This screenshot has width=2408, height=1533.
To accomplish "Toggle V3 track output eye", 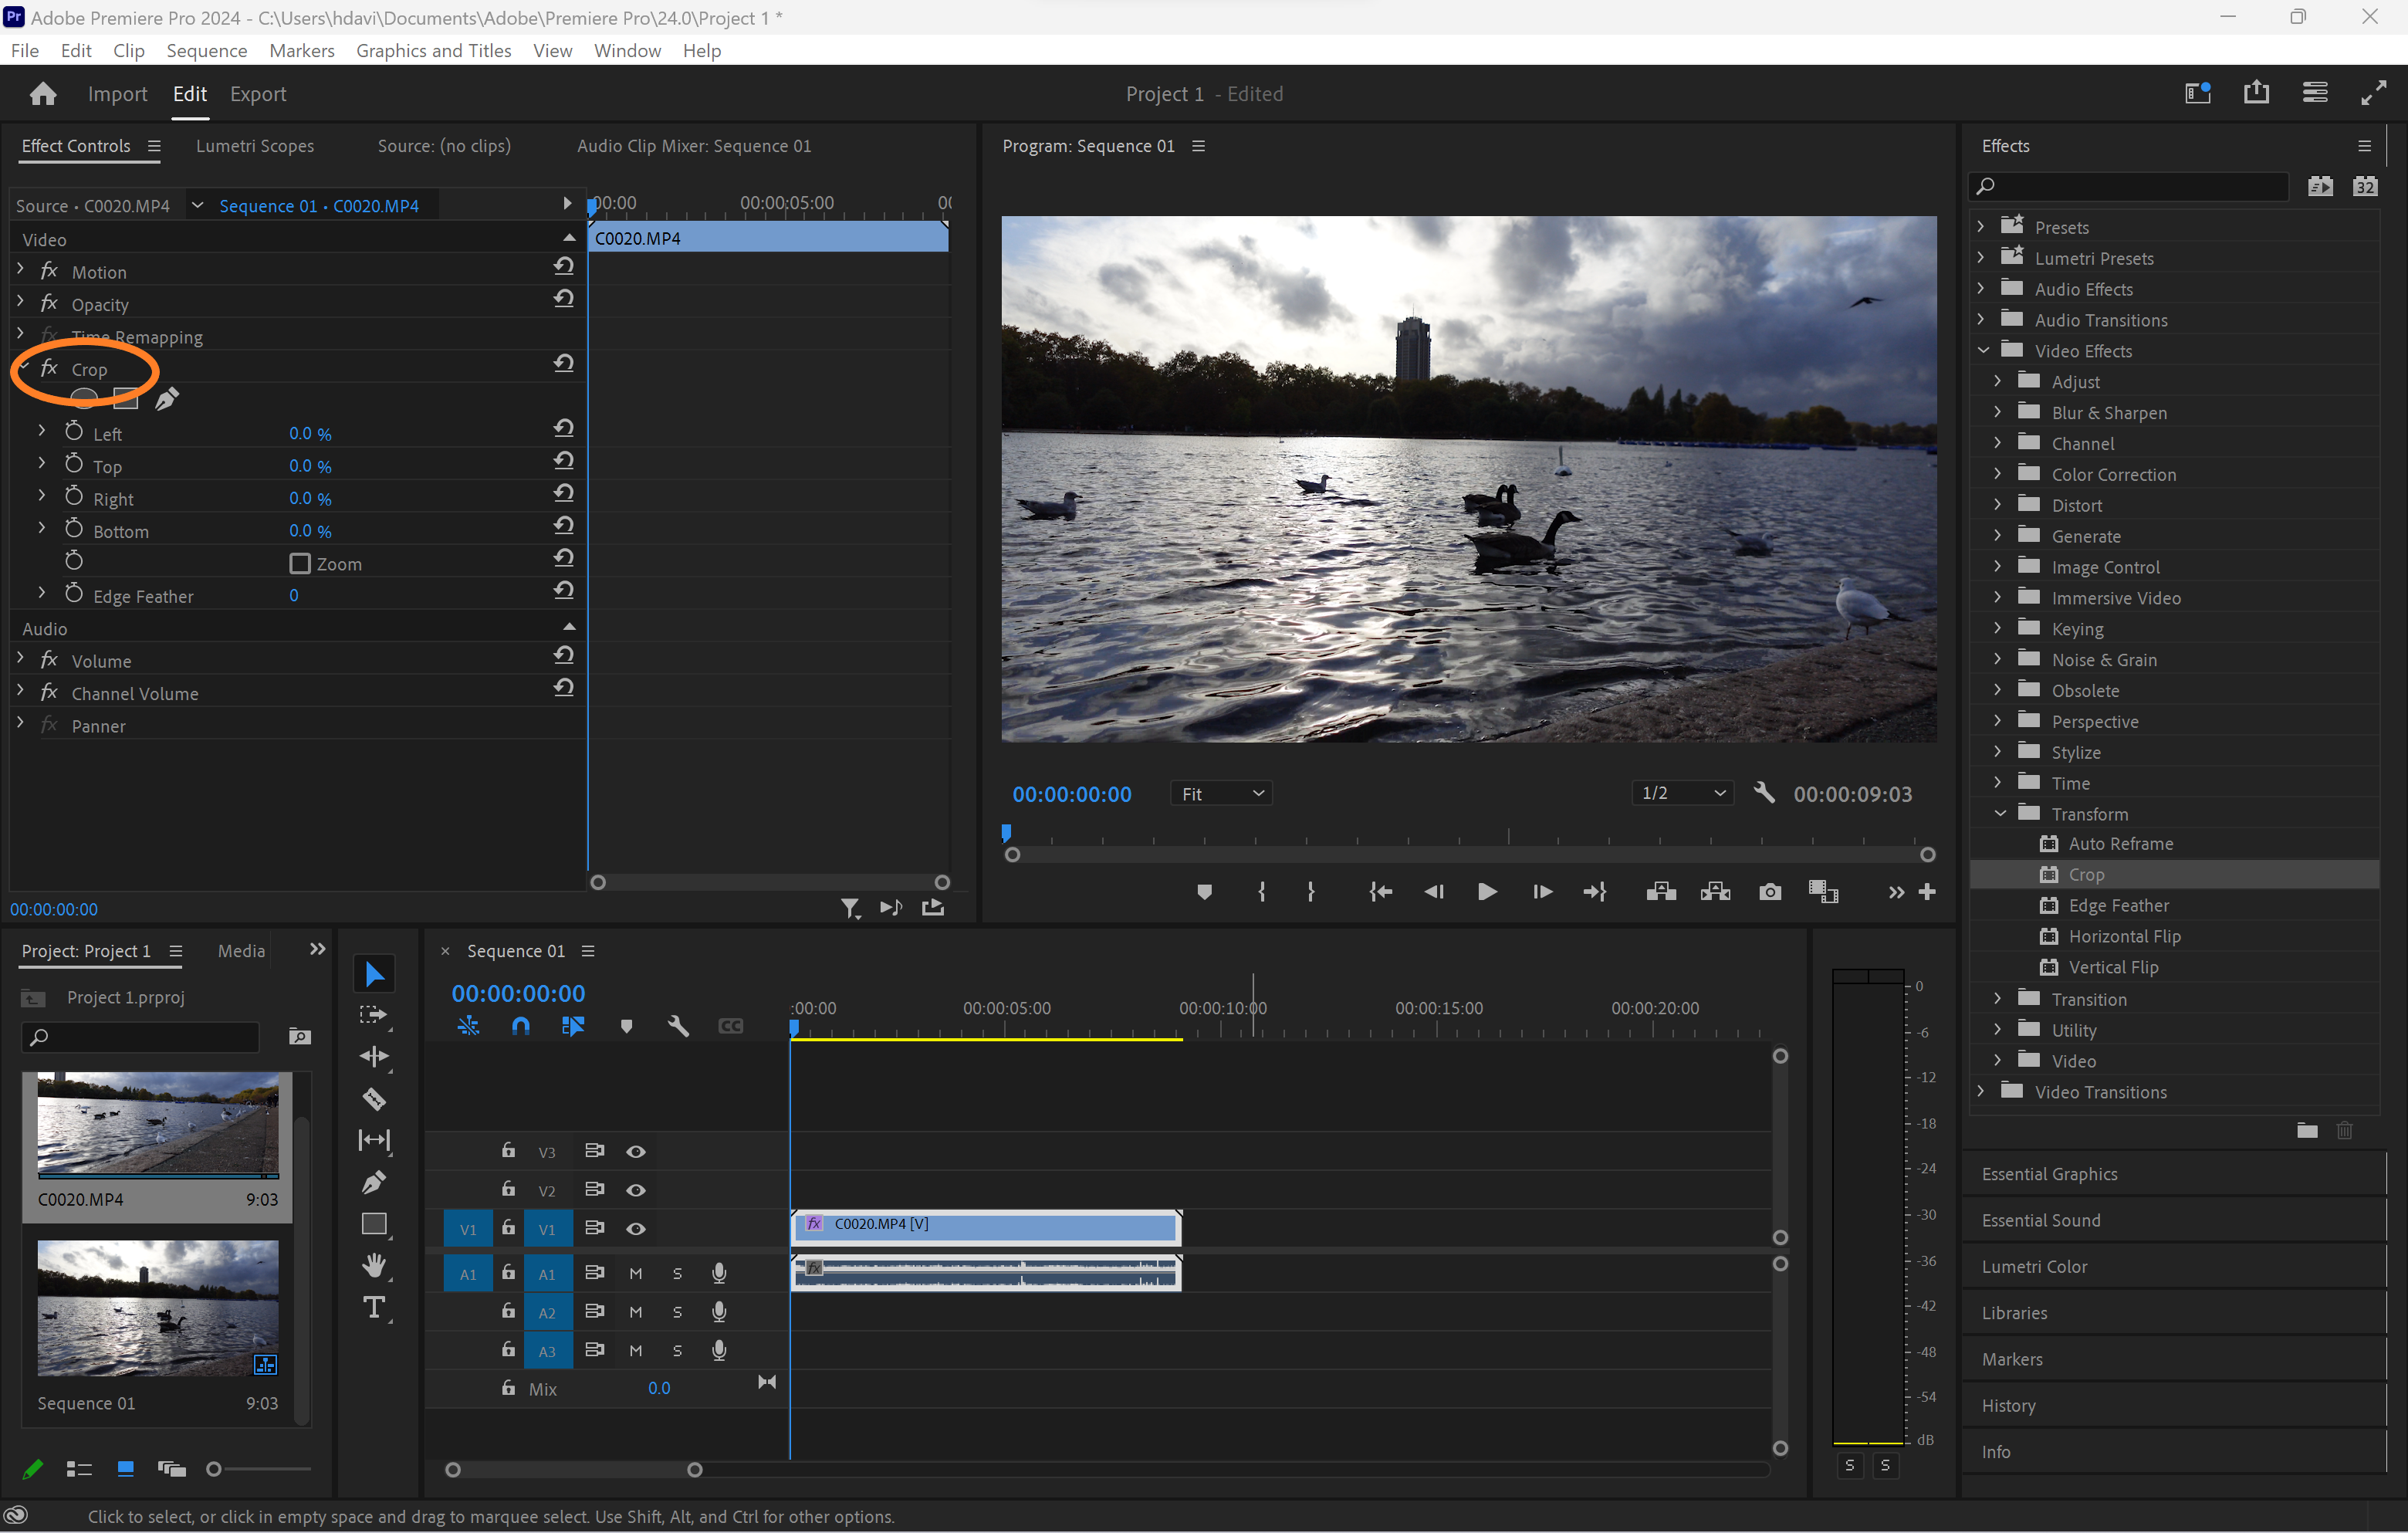I will click(x=635, y=1152).
